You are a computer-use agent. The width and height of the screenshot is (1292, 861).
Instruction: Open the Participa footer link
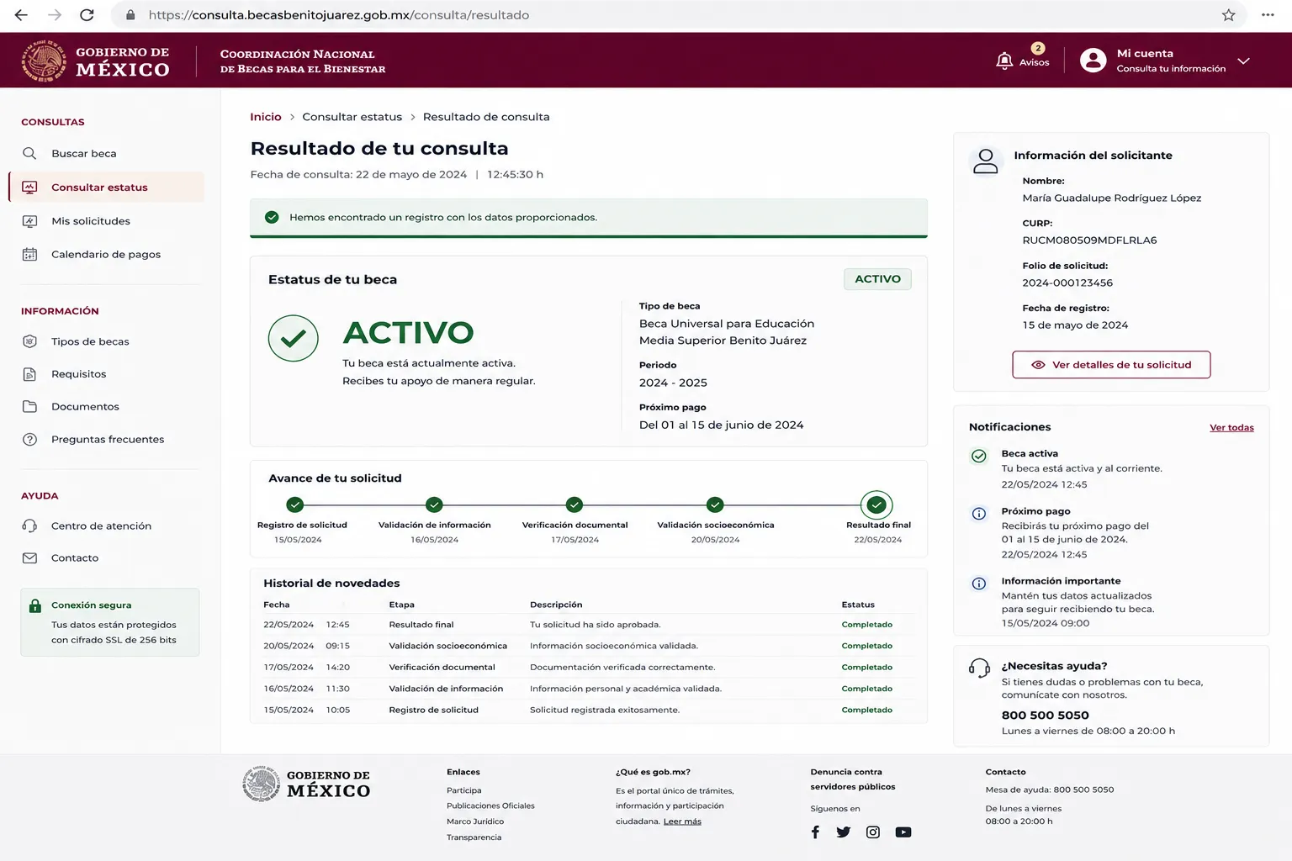[464, 790]
